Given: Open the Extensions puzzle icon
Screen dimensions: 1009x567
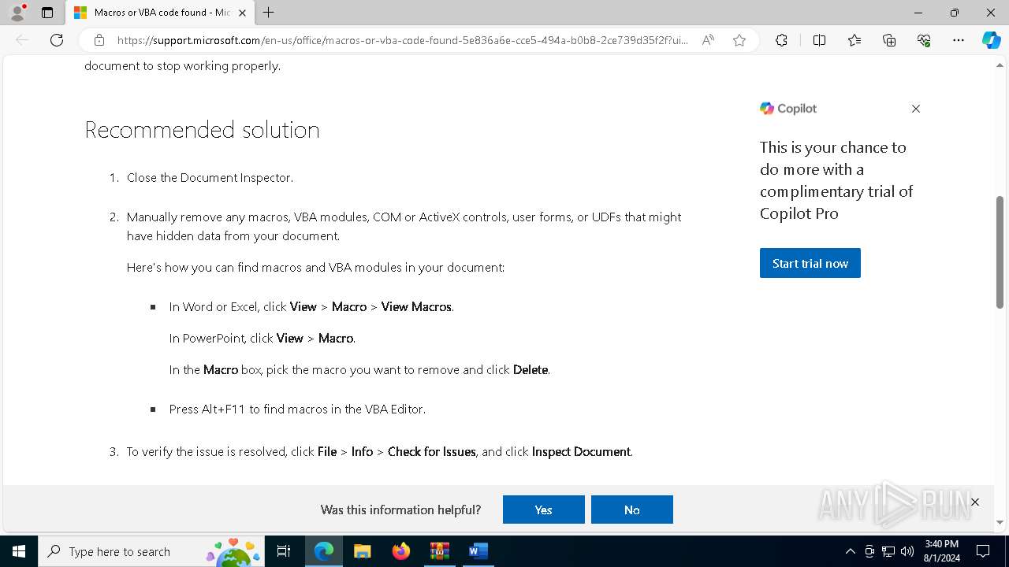Looking at the screenshot, I should 781,40.
